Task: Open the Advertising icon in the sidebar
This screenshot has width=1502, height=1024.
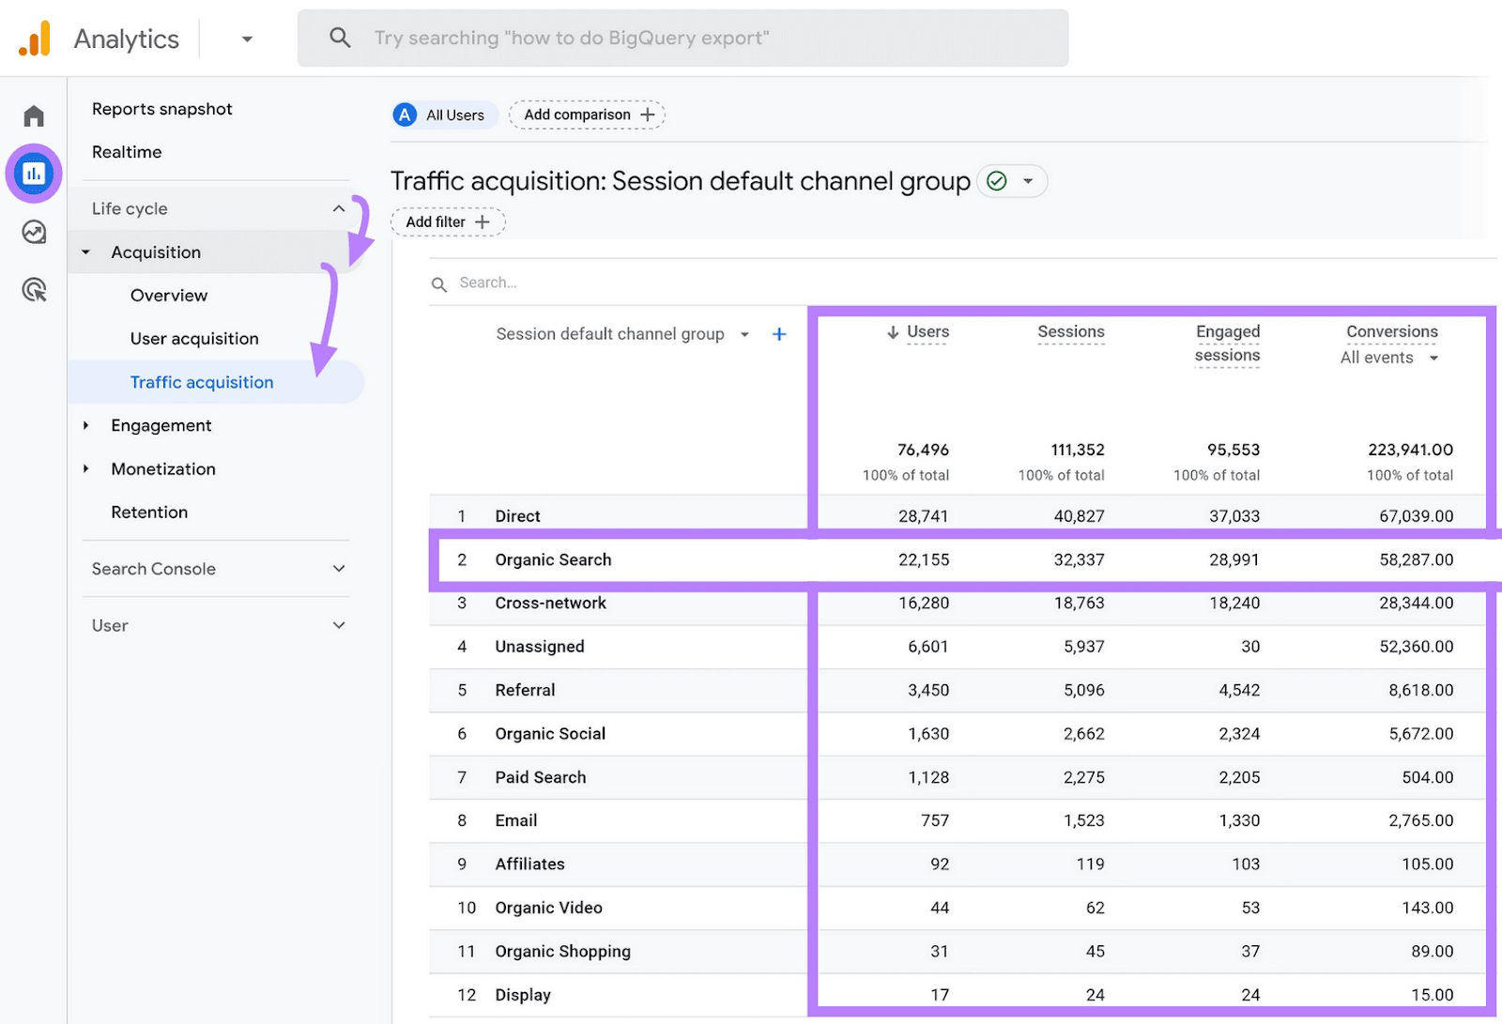Action: click(34, 290)
